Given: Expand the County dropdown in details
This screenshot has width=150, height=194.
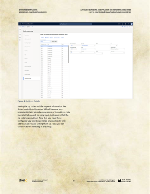Looking at the screenshot, I should [88, 45].
